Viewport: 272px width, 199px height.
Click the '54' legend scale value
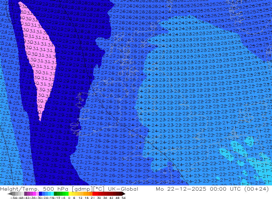coord(123,198)
